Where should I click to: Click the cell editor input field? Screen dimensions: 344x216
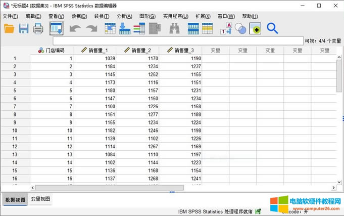[177, 40]
